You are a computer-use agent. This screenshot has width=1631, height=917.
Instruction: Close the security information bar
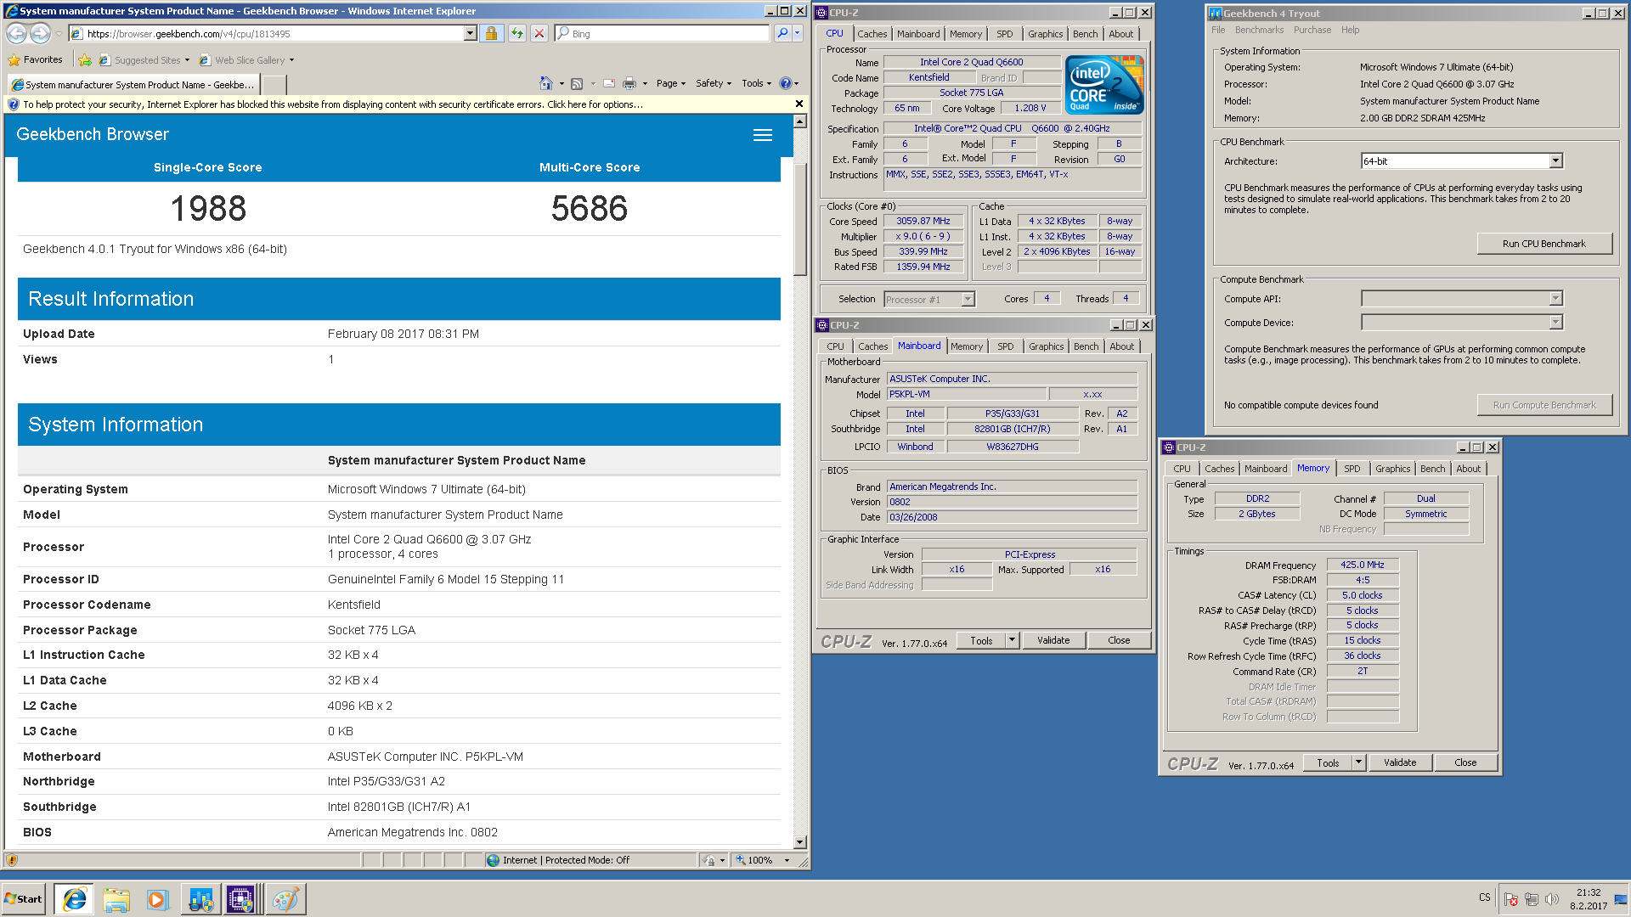pyautogui.click(x=799, y=104)
